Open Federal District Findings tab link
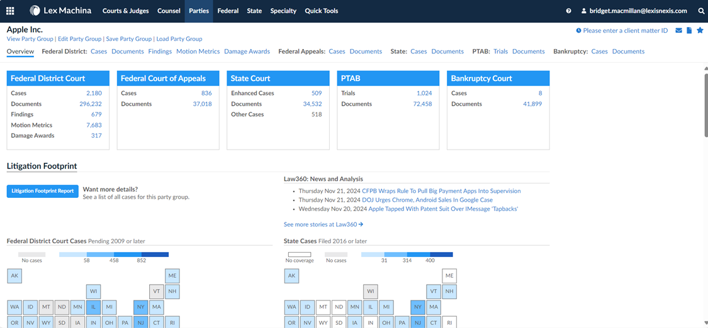The height and width of the screenshot is (328, 708). pos(160,52)
